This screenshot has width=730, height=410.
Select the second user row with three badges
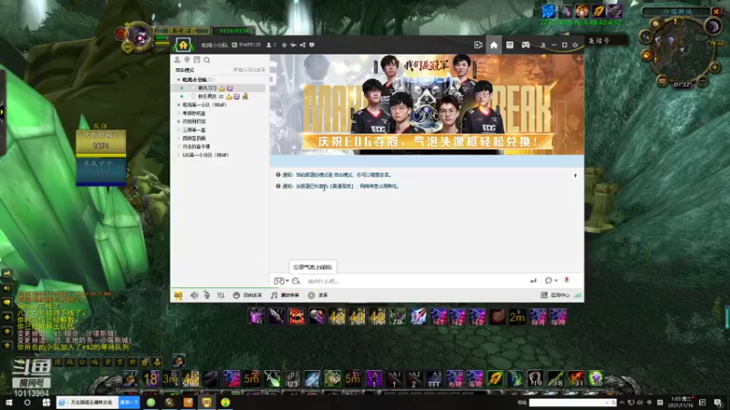point(219,97)
